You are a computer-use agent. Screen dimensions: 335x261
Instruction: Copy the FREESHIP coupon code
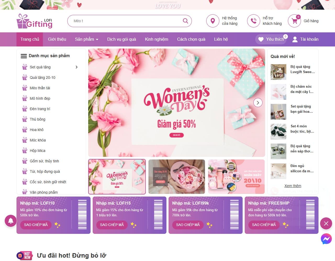pos(264,225)
